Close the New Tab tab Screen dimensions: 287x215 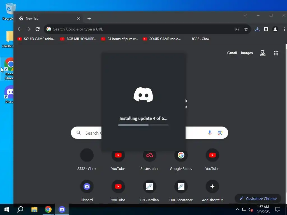click(x=78, y=18)
